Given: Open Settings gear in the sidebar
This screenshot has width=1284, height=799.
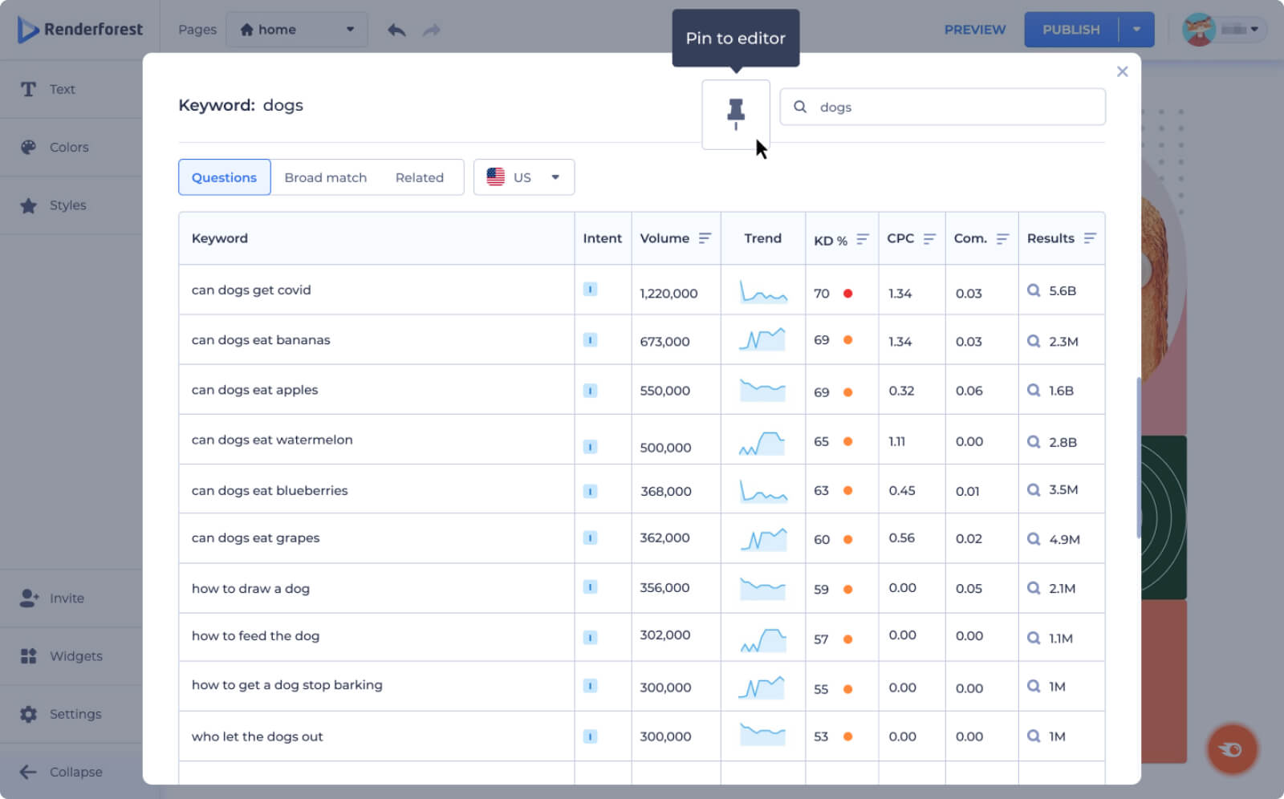Looking at the screenshot, I should (75, 714).
